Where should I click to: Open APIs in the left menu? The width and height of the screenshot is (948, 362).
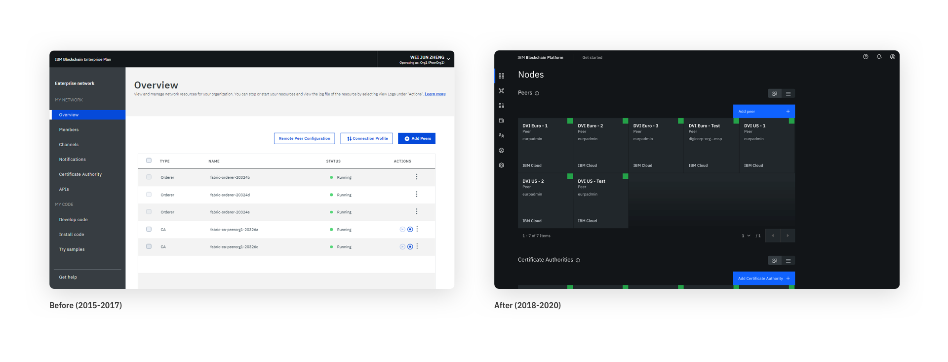pyautogui.click(x=64, y=189)
